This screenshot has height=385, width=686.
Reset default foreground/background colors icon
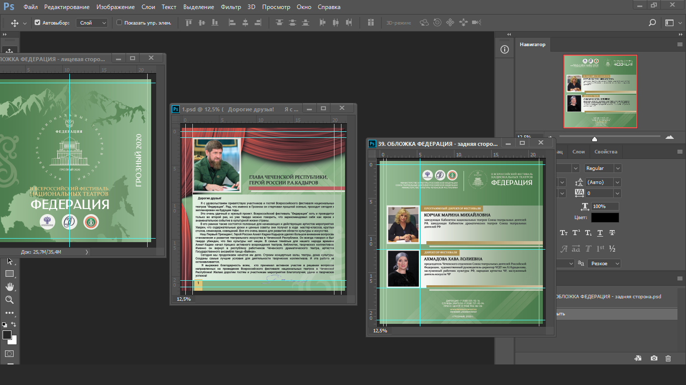(5, 324)
